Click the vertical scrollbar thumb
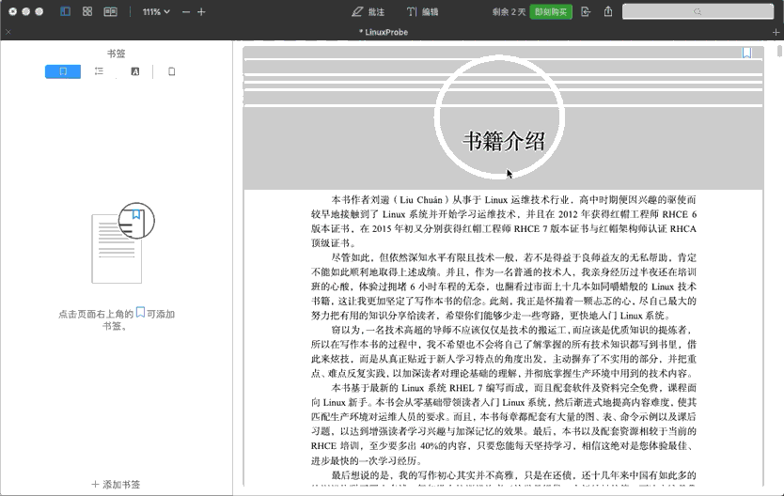Viewport: 784px width, 496px height. pyautogui.click(x=779, y=51)
